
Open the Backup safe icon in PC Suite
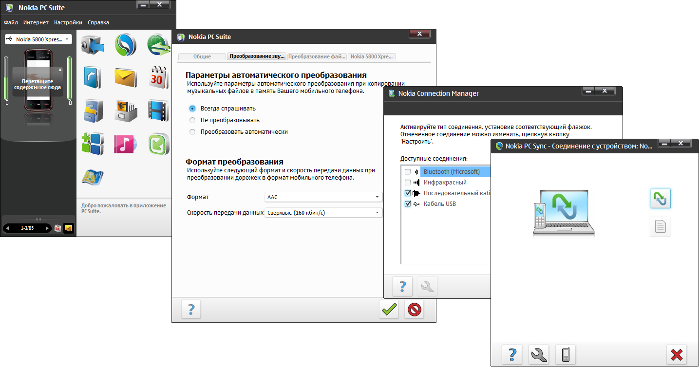coord(93,45)
